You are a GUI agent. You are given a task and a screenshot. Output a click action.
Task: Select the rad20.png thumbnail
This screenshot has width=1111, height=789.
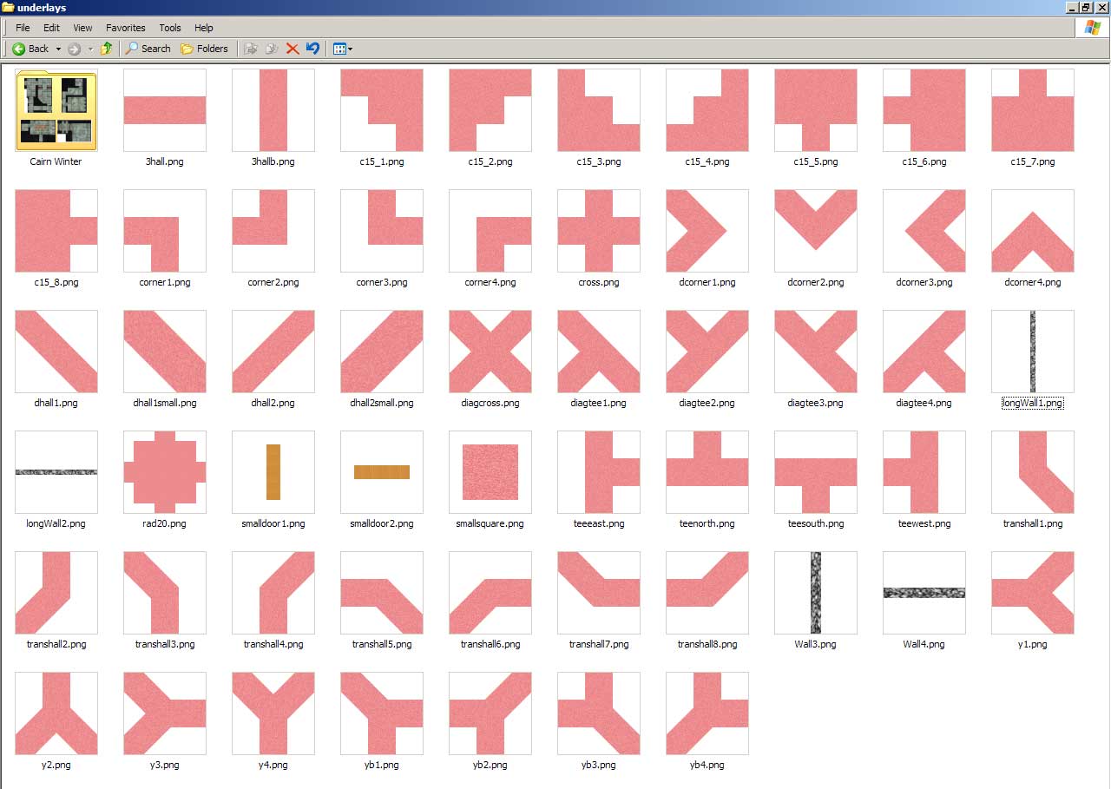(x=165, y=472)
